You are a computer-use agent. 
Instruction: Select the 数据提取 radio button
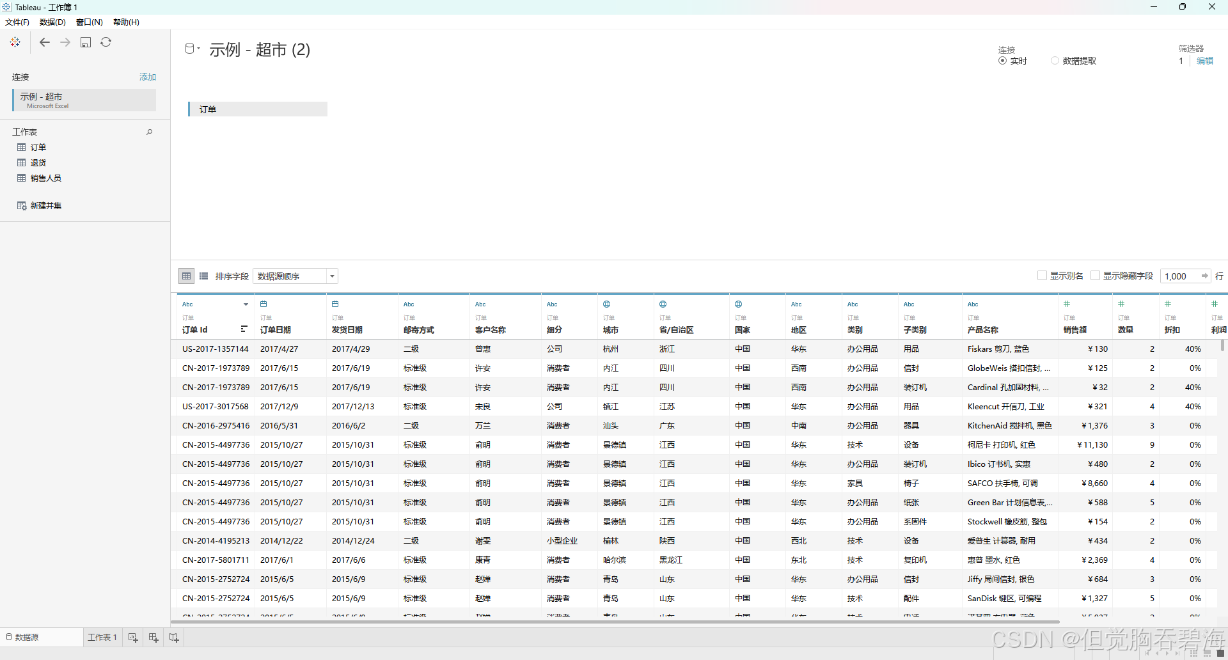tap(1055, 61)
